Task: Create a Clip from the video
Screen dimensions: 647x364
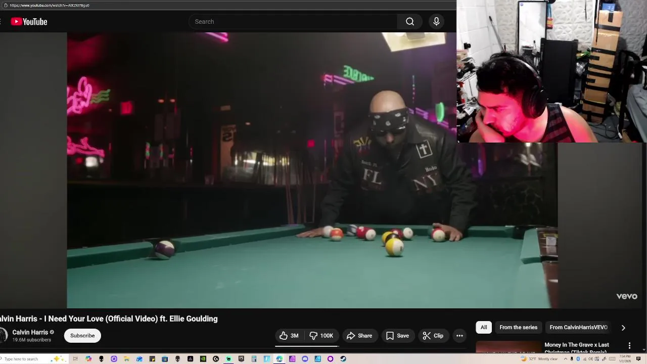Action: [x=433, y=336]
